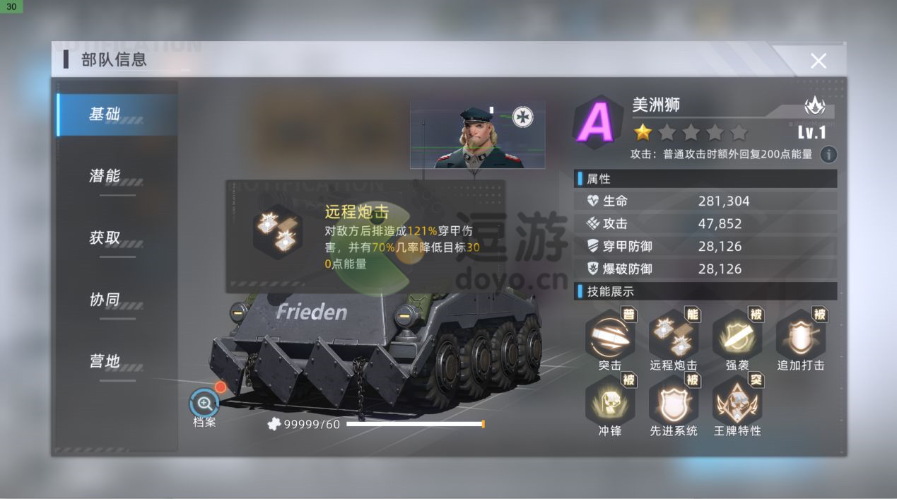
Task: Select the 突击 normal attack skill icon
Action: 610,334
